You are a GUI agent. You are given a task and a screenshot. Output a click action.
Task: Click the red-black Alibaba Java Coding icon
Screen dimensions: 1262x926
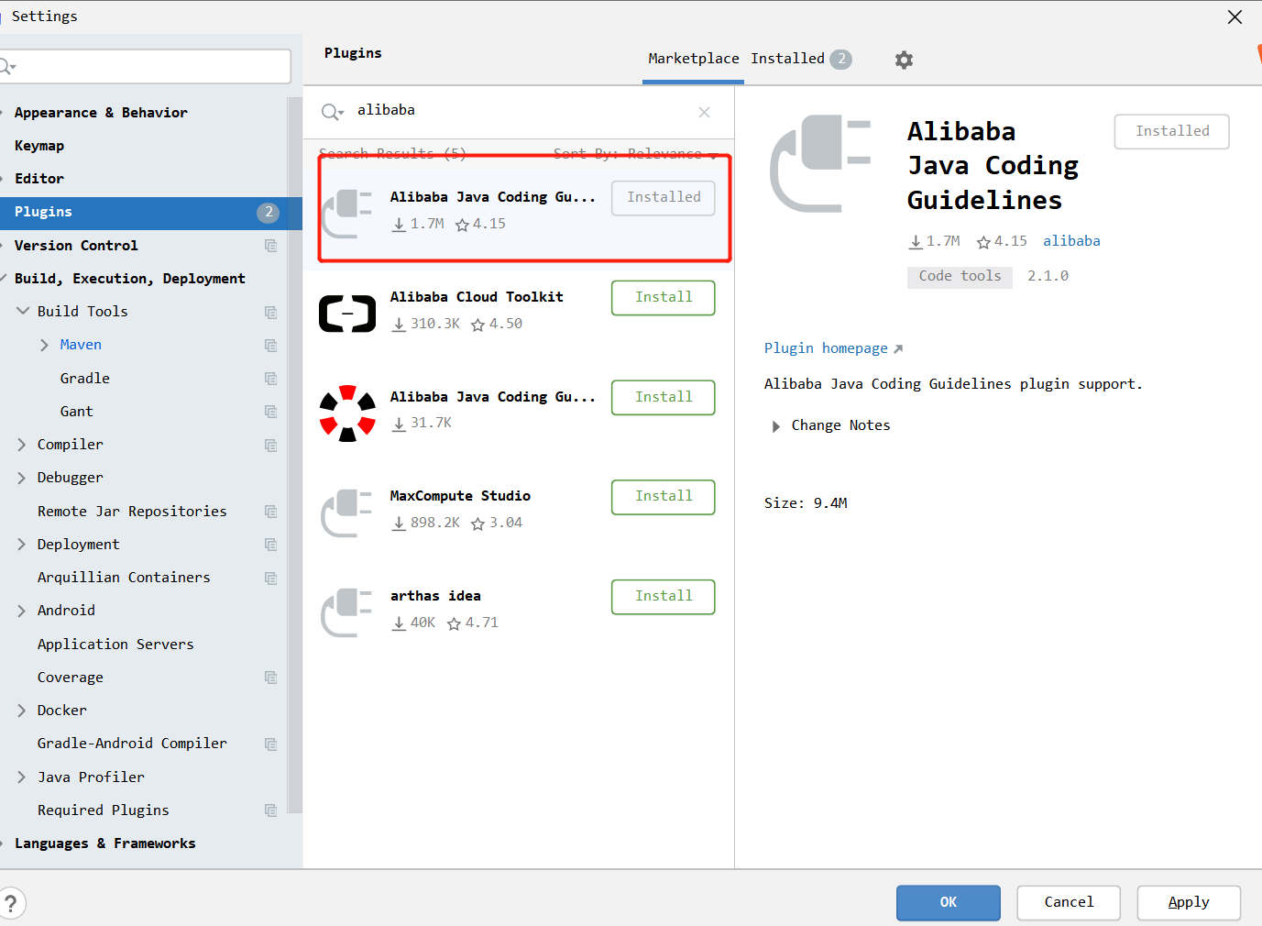click(x=347, y=413)
